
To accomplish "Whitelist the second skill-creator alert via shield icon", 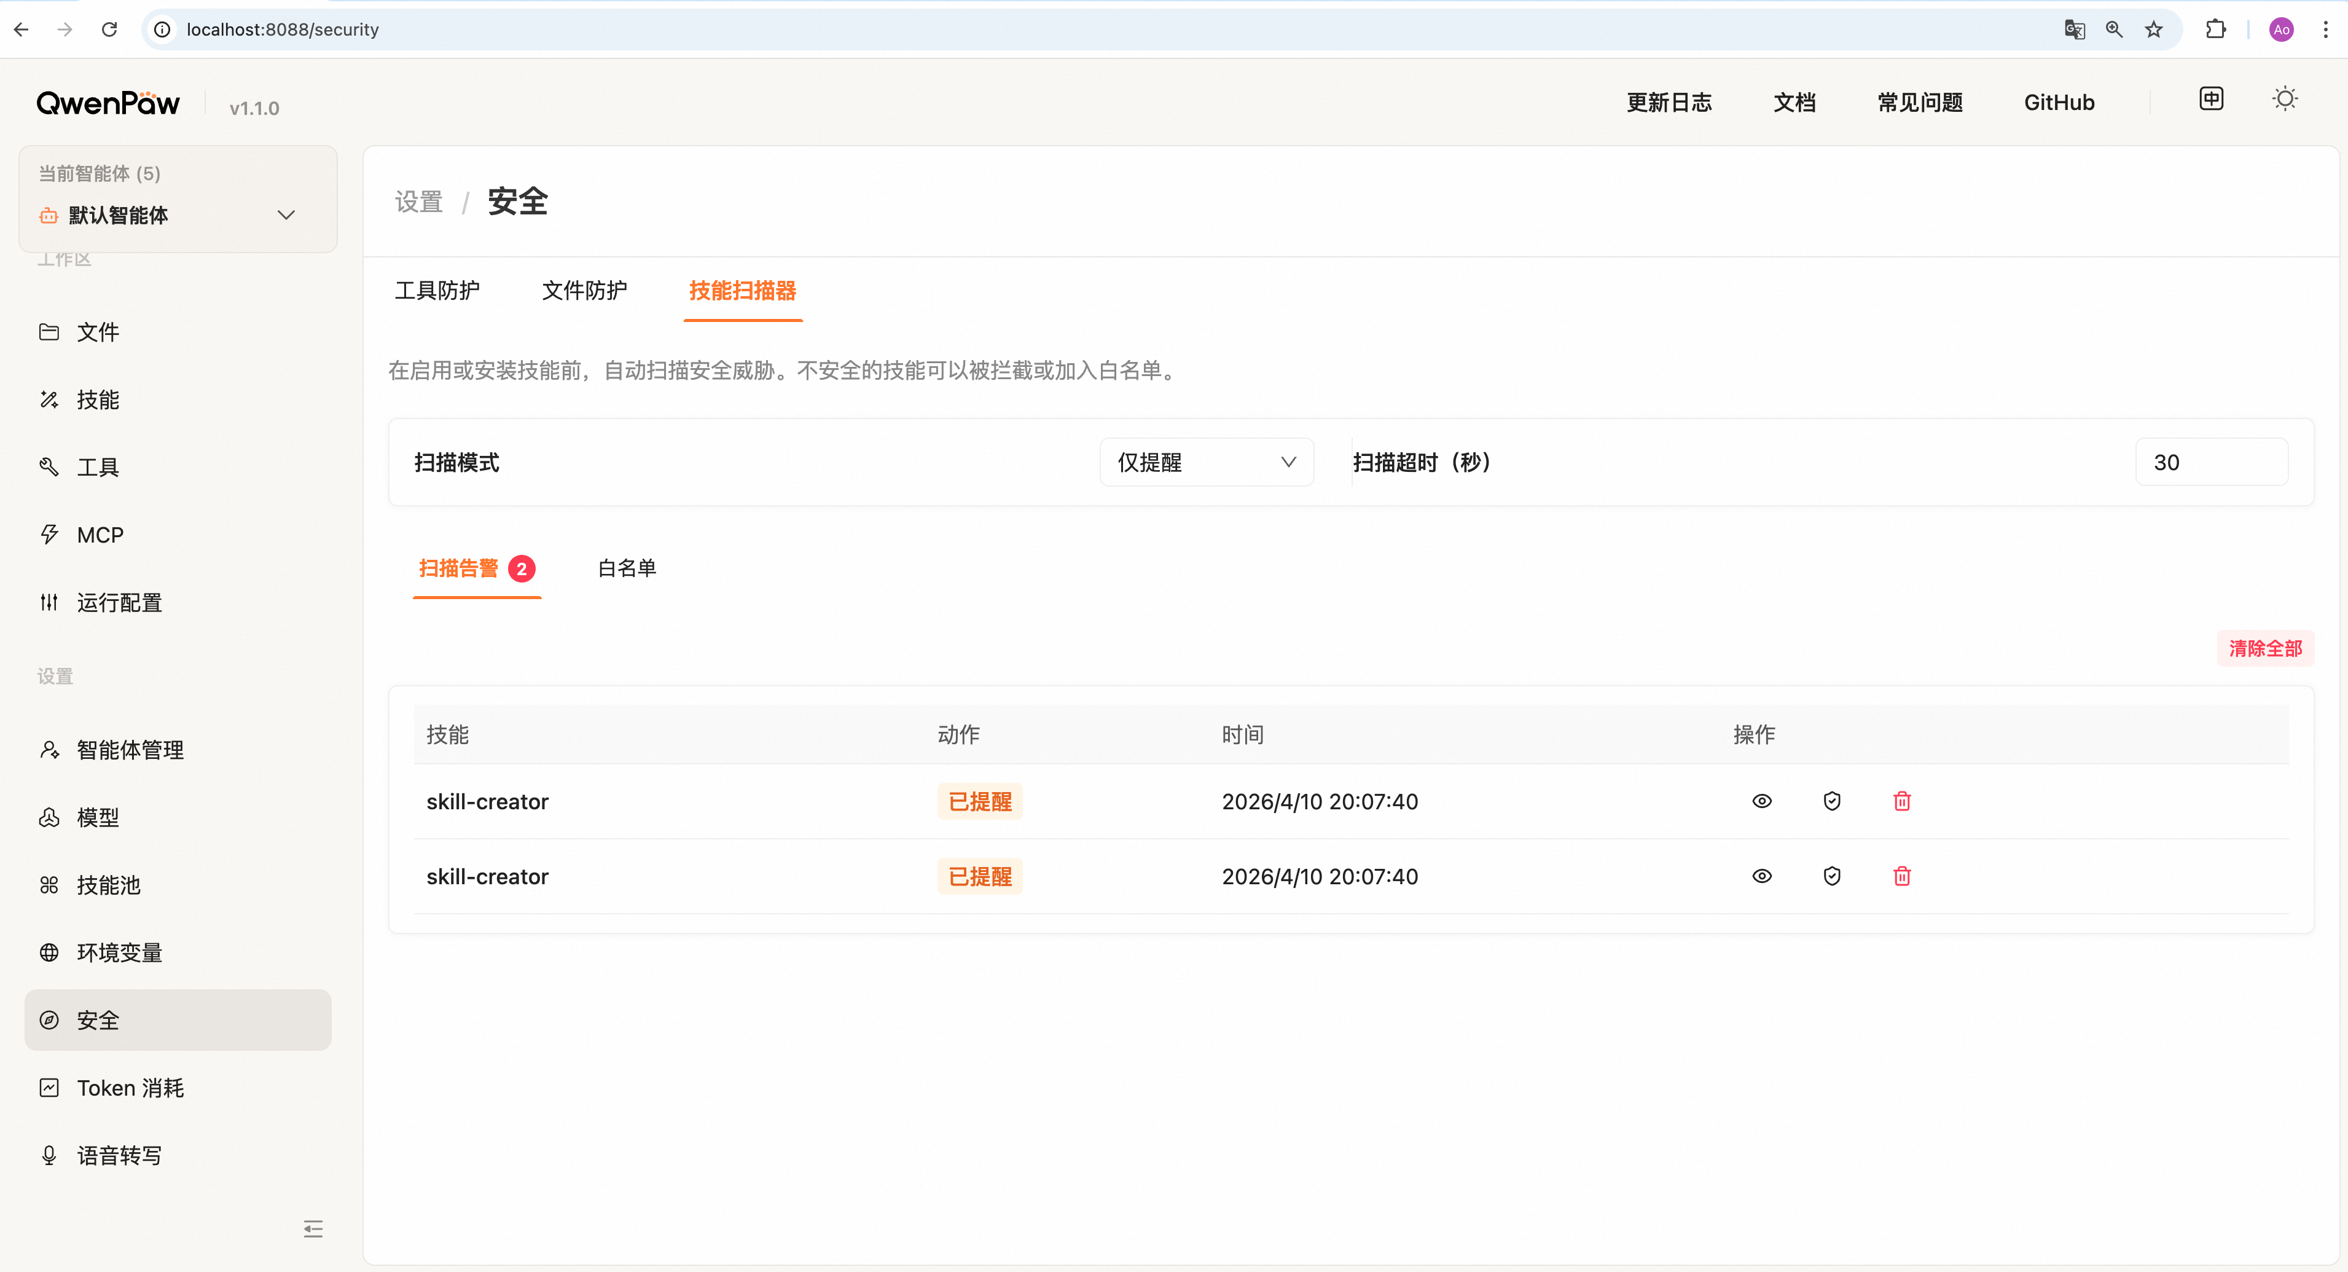I will (1832, 876).
